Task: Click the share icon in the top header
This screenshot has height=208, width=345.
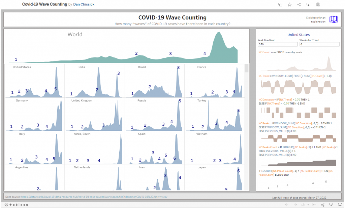Action: tap(299, 4)
